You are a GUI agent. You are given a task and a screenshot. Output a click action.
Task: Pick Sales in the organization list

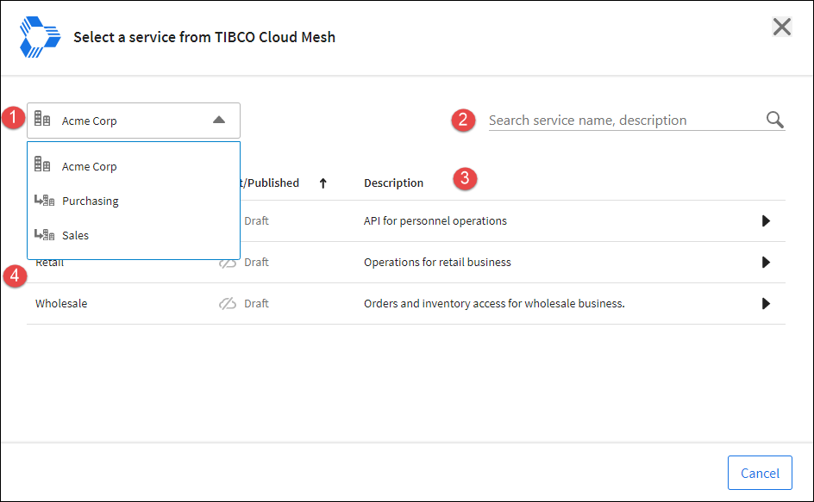76,236
